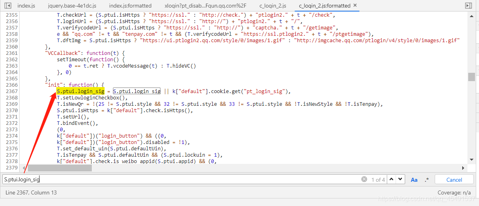Toggle Match Case (Aa) option
The width and height of the screenshot is (479, 206).
click(x=414, y=180)
